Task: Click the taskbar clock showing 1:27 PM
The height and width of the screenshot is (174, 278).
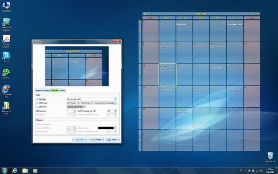Action: tap(270, 171)
